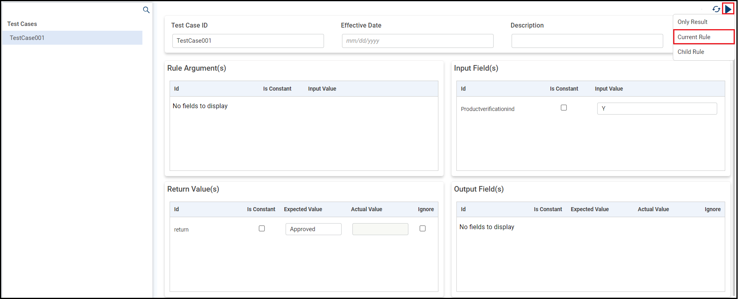The height and width of the screenshot is (299, 738).
Task: Click the Productverificationind Input Value field
Action: (x=657, y=109)
